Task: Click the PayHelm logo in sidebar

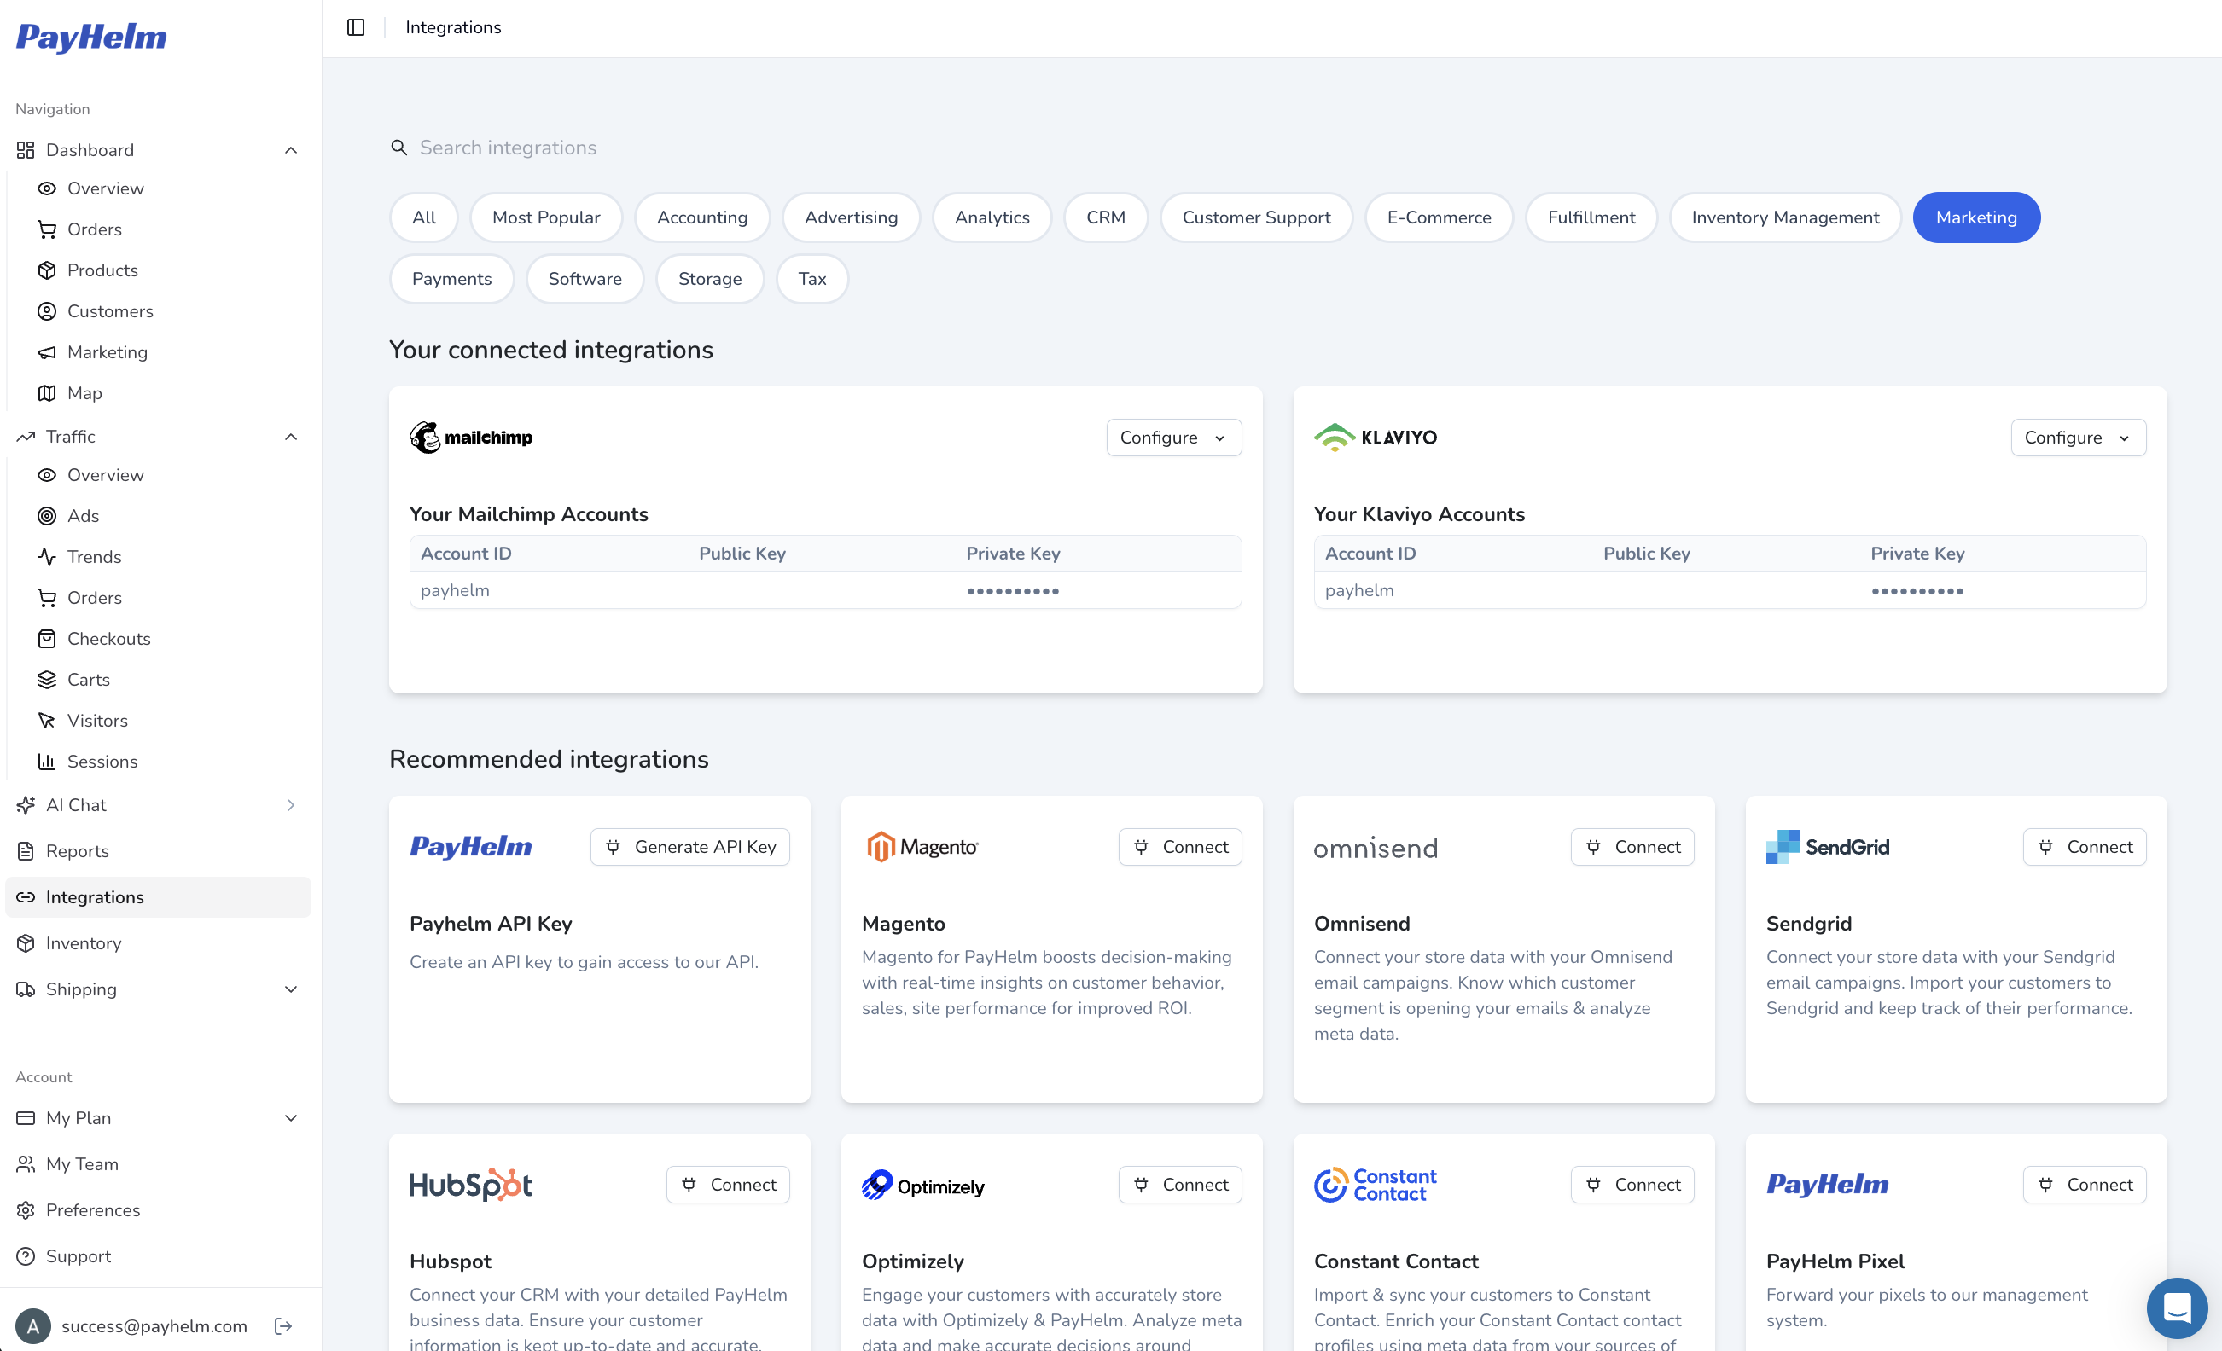Action: [x=91, y=37]
